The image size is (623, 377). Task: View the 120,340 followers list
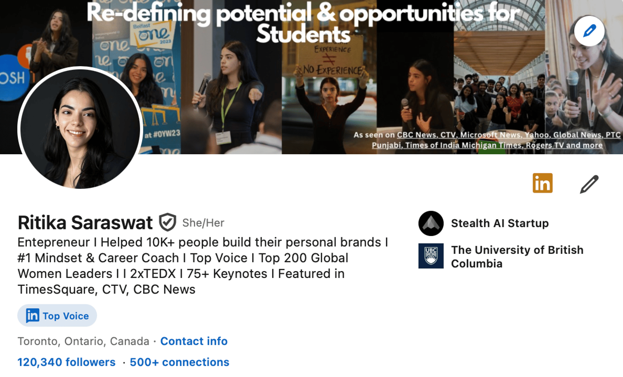pyautogui.click(x=67, y=362)
